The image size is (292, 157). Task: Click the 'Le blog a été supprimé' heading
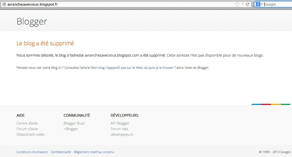45,43
